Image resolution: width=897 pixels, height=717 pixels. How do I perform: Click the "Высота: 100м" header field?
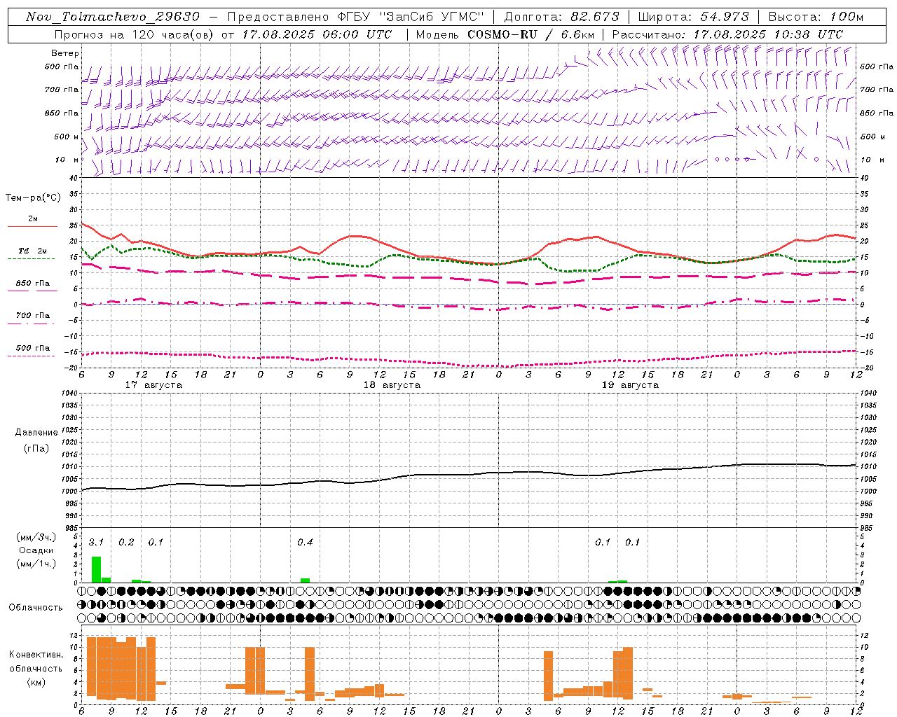[x=816, y=17]
